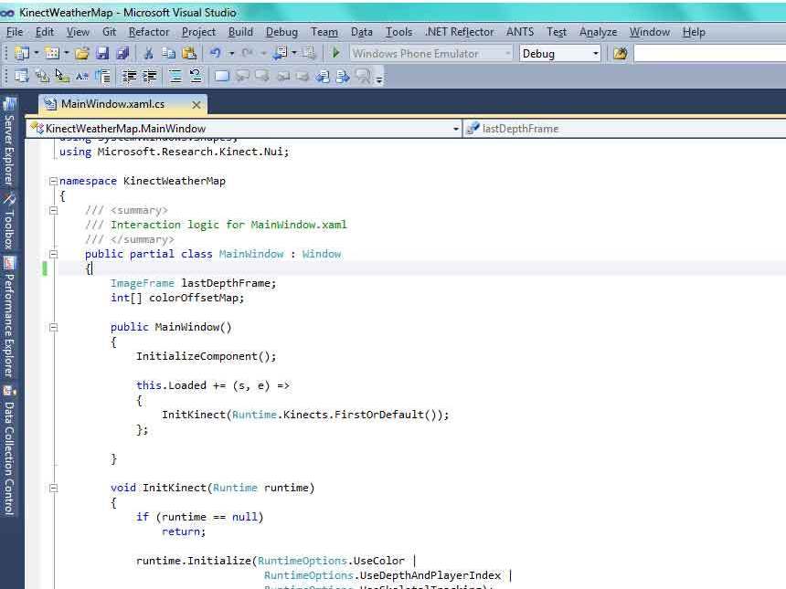Click the Save All icon
Image resolution: width=786 pixels, height=589 pixels.
(122, 53)
